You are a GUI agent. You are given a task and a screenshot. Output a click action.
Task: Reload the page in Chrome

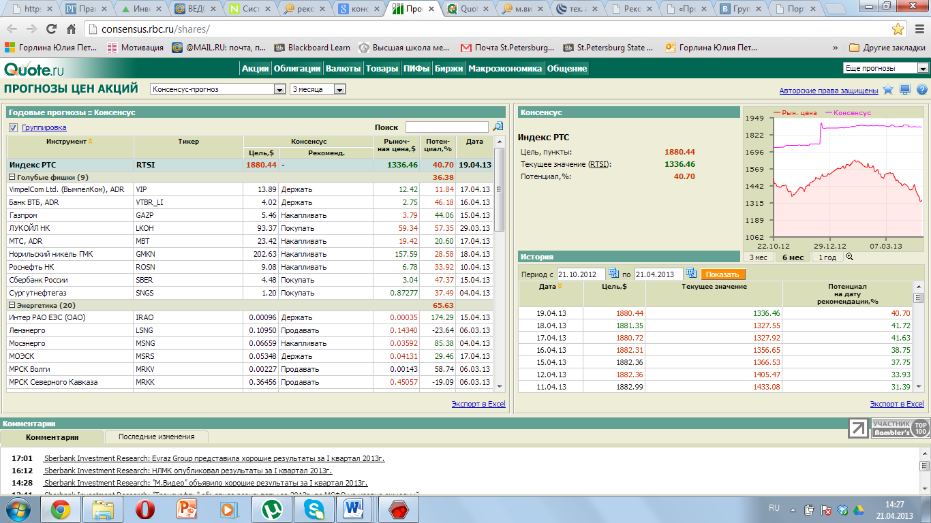(51, 29)
